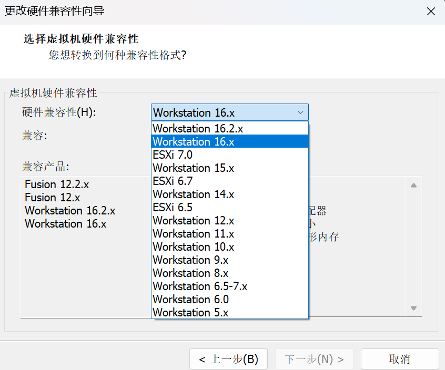Pick Workstation 6.0 from dropdown
The width and height of the screenshot is (445, 370).
click(229, 299)
